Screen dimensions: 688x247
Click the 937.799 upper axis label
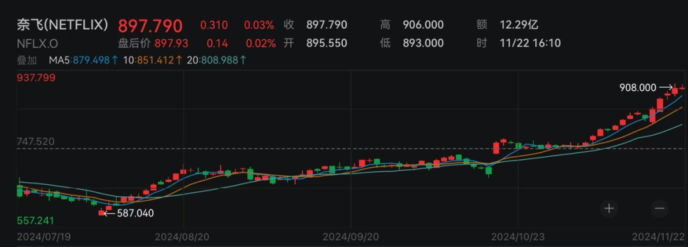(x=36, y=78)
